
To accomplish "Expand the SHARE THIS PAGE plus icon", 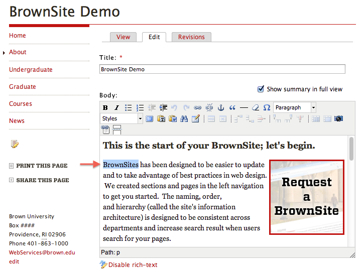I will pos(11,180).
